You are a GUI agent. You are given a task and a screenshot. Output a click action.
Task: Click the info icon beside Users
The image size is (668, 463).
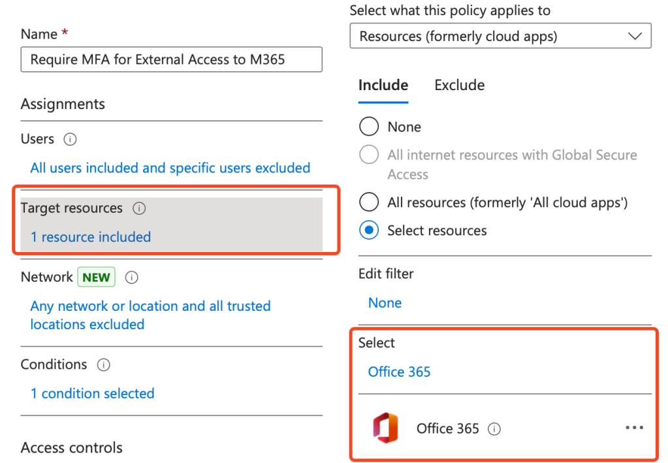point(70,139)
